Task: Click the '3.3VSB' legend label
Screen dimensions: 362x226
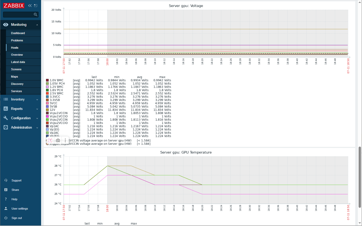Action: tap(55, 100)
